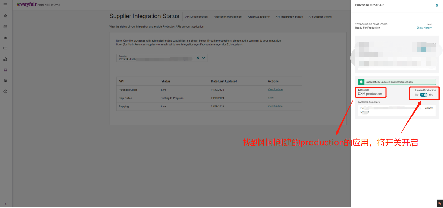The width and height of the screenshot is (443, 208).
Task: Click the 01/09/2024 date in the Shipping row
Action: click(217, 107)
